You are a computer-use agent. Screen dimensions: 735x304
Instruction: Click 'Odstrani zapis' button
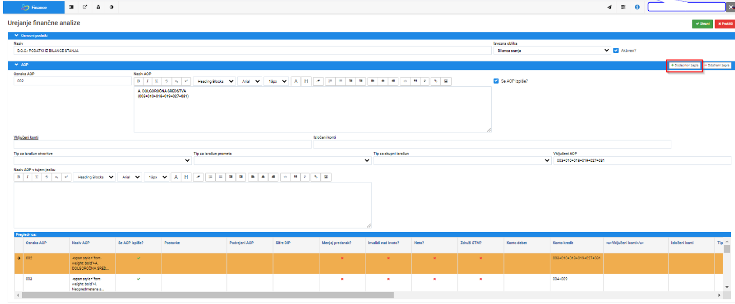pyautogui.click(x=717, y=66)
